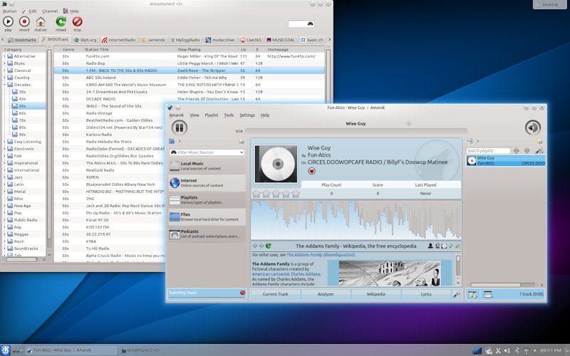Open the Playlist menu in Amarok
The height and width of the screenshot is (356, 570).
pyautogui.click(x=212, y=115)
